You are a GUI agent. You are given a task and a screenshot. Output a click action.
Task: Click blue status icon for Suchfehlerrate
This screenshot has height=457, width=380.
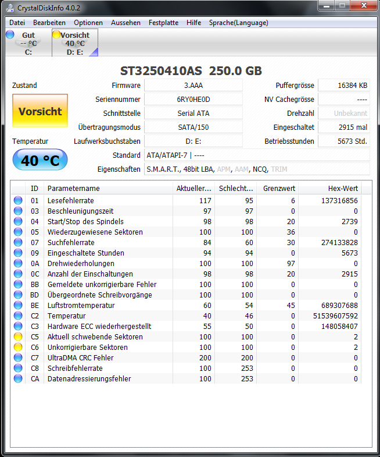coord(18,243)
